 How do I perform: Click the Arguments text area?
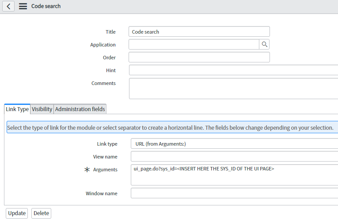coord(234,175)
